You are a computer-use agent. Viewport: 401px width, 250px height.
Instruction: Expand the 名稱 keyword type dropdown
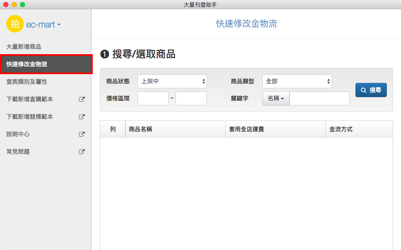[276, 99]
